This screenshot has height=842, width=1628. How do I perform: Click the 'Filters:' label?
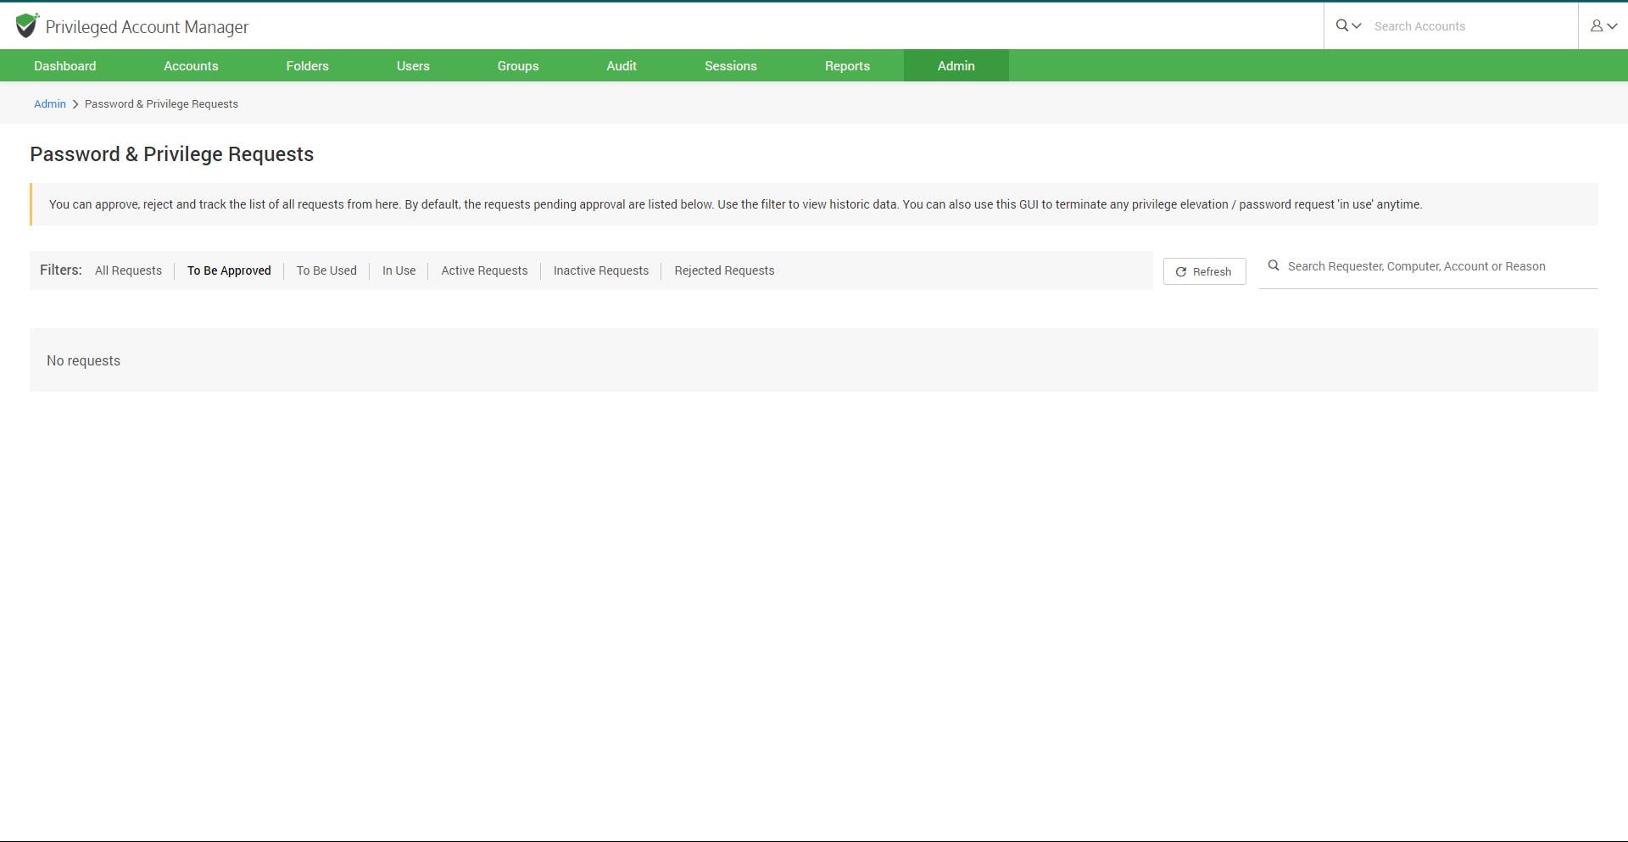[61, 270]
